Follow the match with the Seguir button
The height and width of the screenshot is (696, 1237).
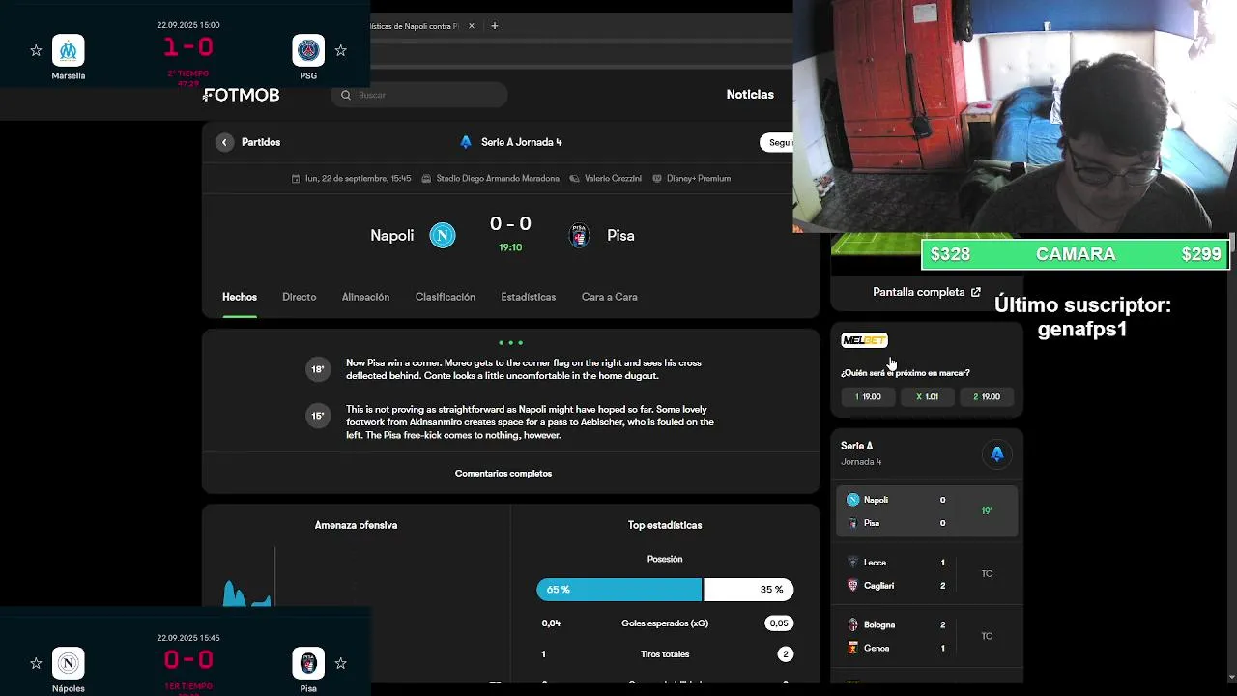[x=779, y=142]
